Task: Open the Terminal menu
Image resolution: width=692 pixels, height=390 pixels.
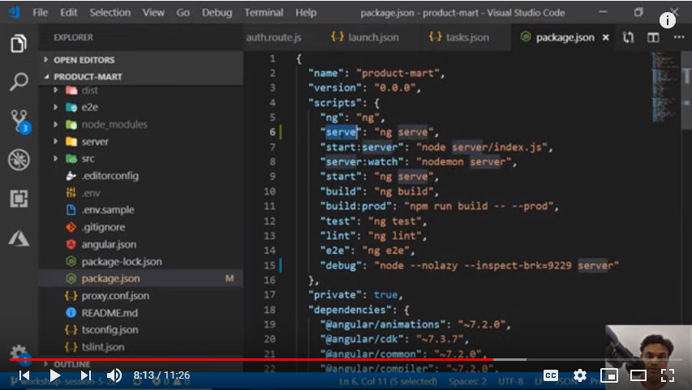Action: pyautogui.click(x=264, y=13)
